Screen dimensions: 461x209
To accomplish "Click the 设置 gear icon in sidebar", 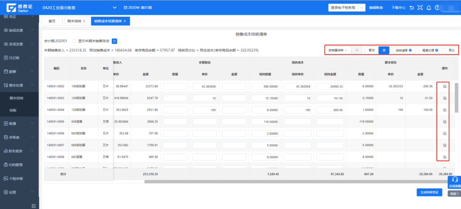I will [5, 192].
